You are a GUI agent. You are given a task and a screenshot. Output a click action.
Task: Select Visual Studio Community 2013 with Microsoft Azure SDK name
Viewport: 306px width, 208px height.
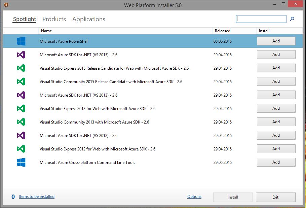pyautogui.click(x=94, y=122)
